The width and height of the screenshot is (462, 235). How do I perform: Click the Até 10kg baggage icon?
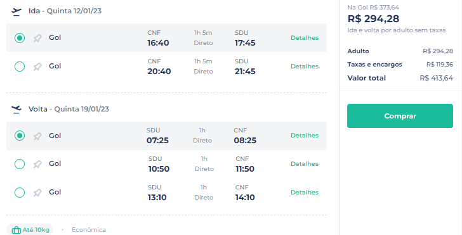tap(16, 230)
